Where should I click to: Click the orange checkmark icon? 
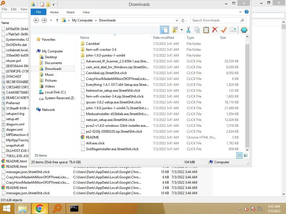pyautogui.click(x=224, y=30)
